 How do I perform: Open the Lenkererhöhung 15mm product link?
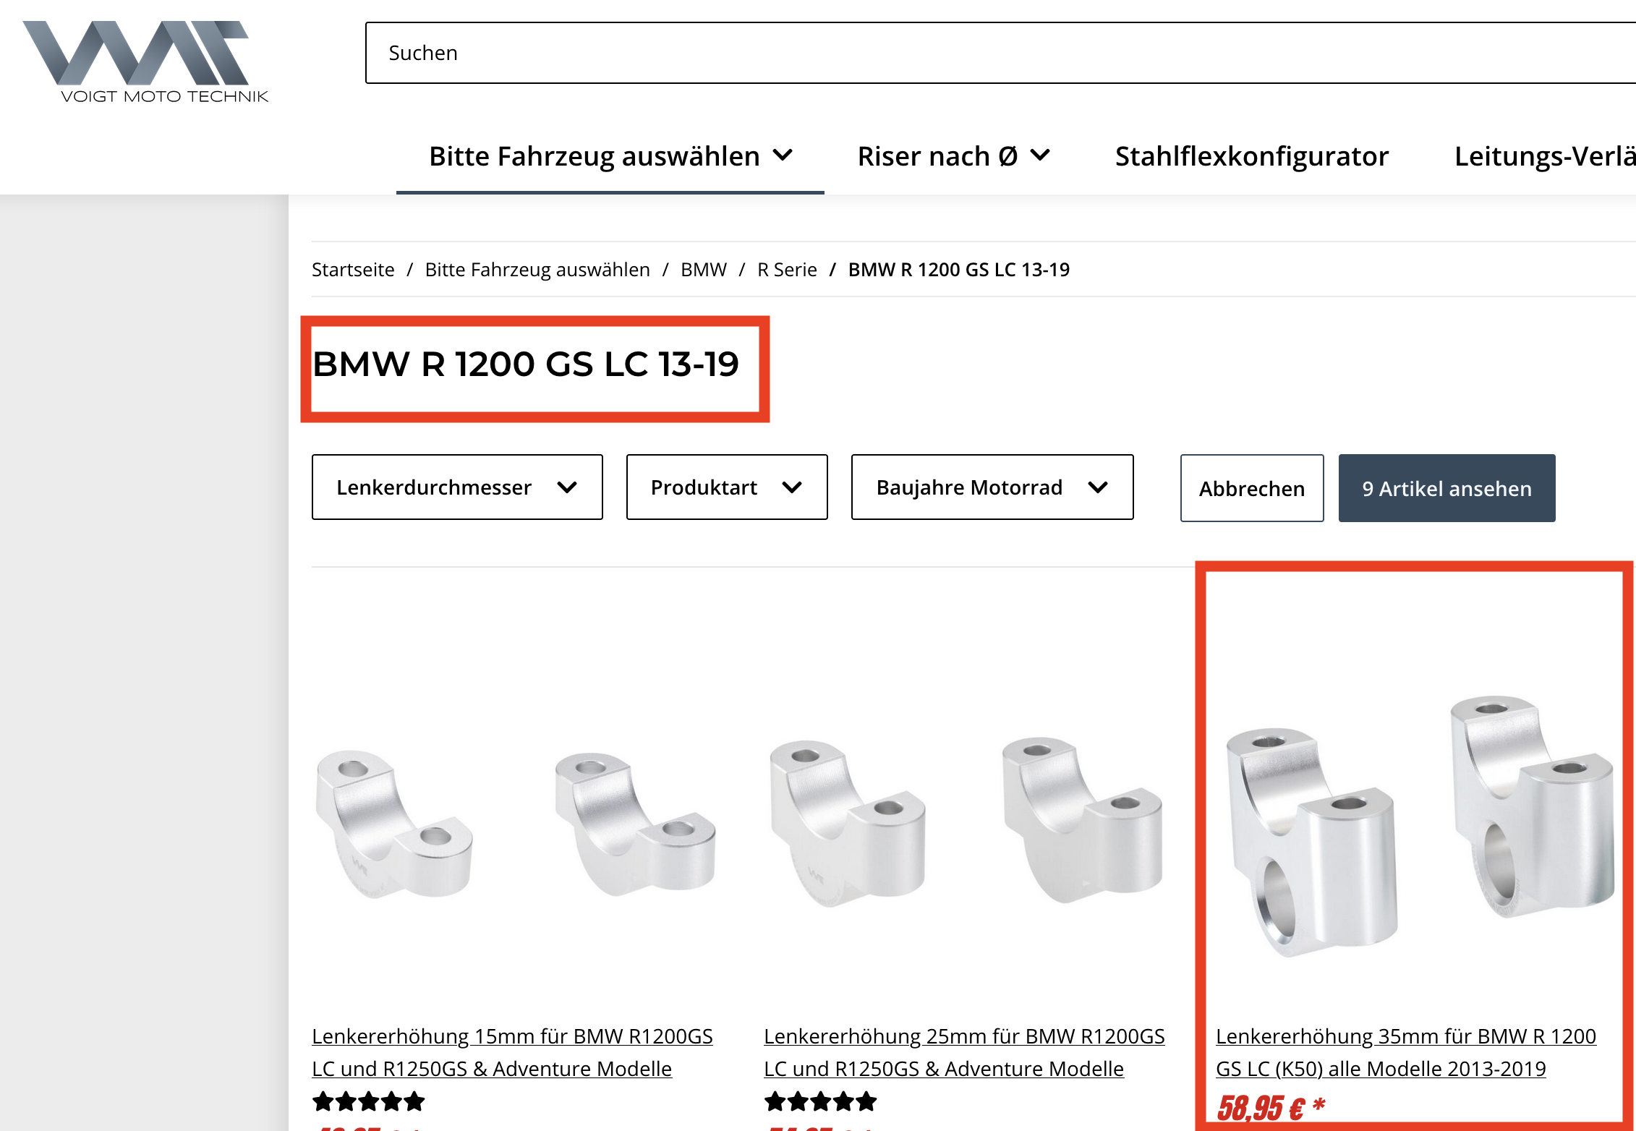click(x=512, y=1052)
